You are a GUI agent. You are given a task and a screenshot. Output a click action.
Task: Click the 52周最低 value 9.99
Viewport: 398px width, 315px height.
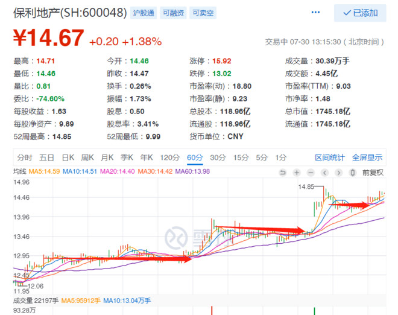click(x=153, y=136)
